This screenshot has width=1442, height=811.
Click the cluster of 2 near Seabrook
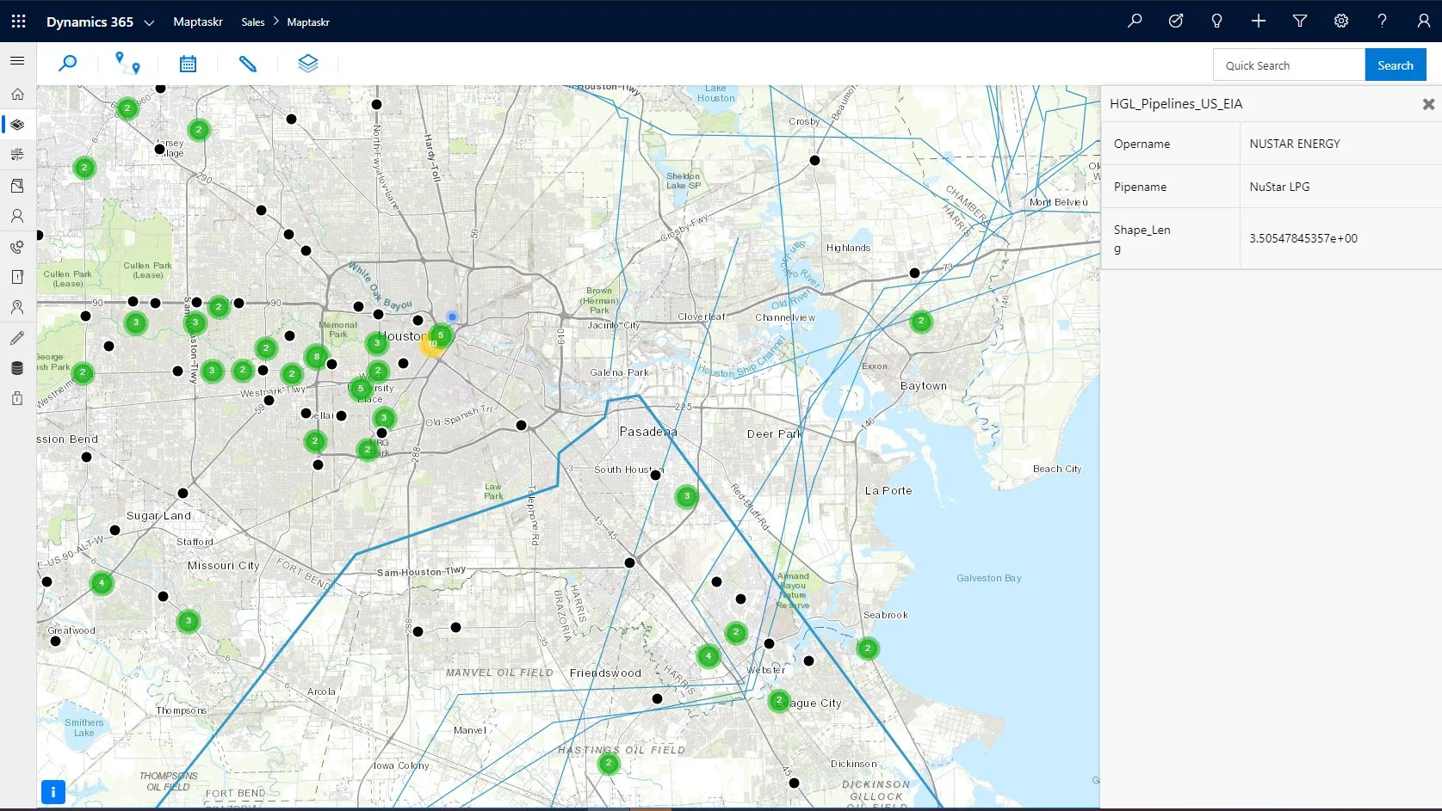(x=868, y=648)
